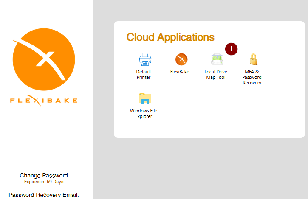Screen dimensions: 308x199
Task: Select the "Local Drive Map Tool" label text
Action: [x=216, y=75]
